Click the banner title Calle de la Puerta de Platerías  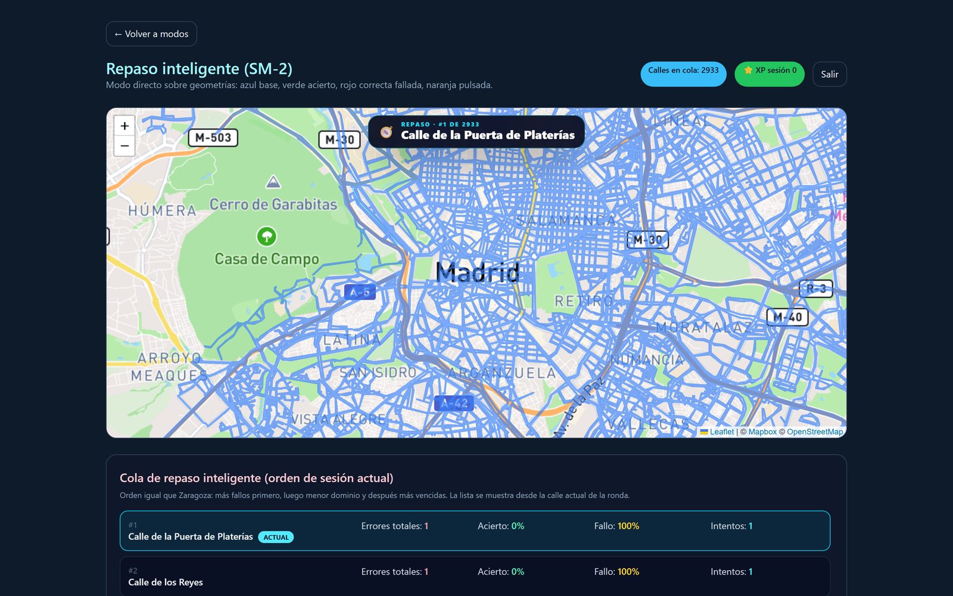pyautogui.click(x=488, y=135)
